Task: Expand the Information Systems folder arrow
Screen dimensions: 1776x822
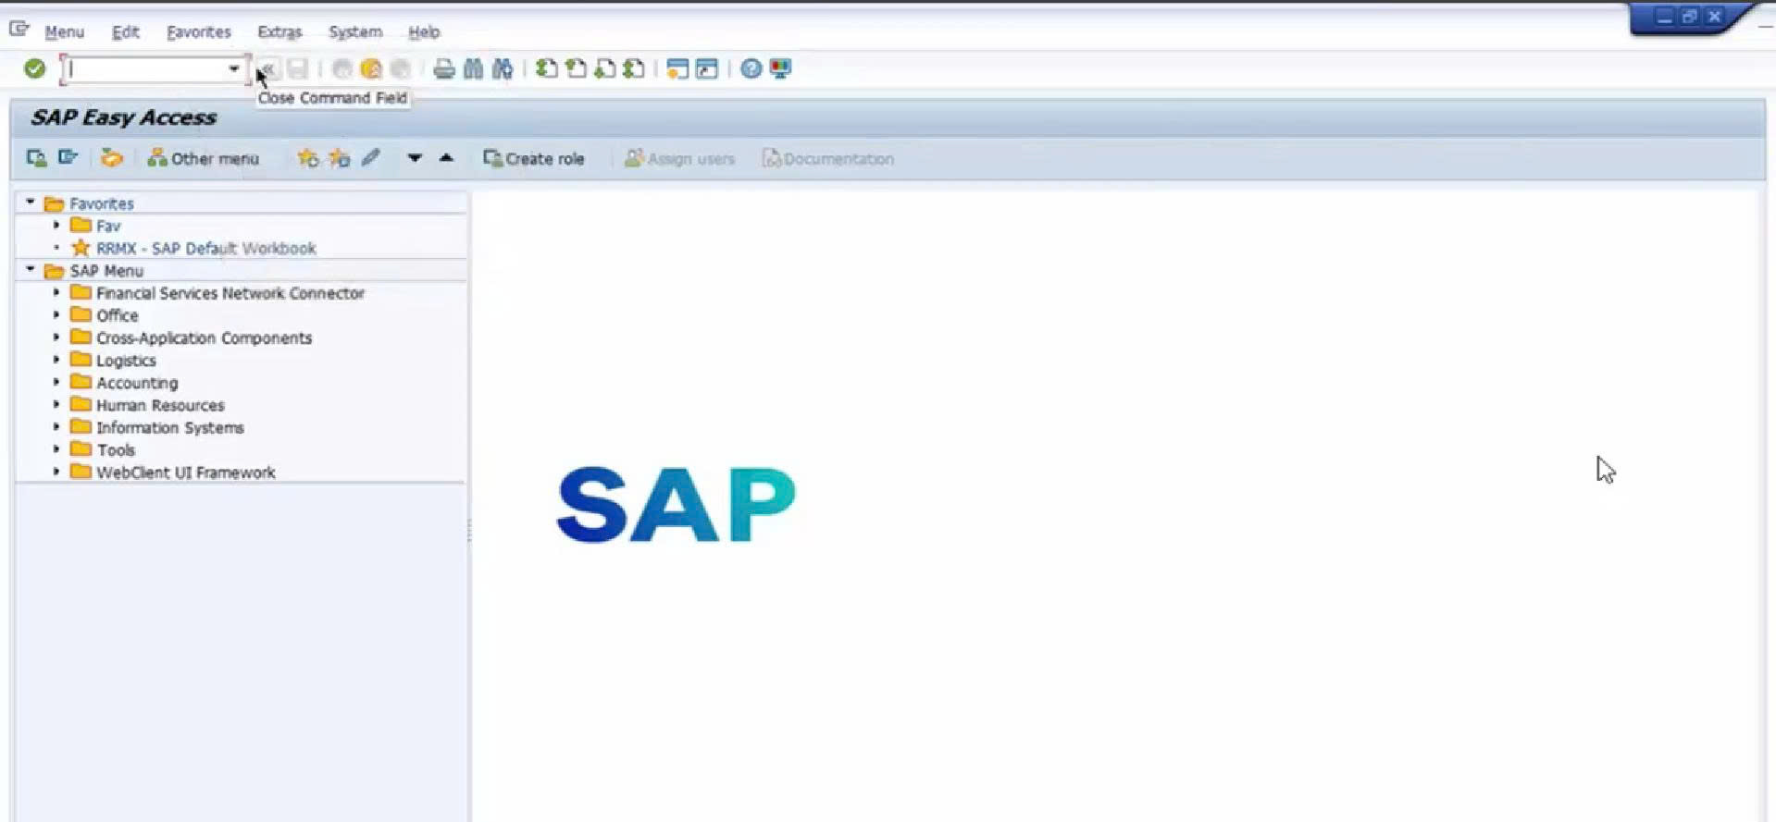Action: tap(56, 426)
